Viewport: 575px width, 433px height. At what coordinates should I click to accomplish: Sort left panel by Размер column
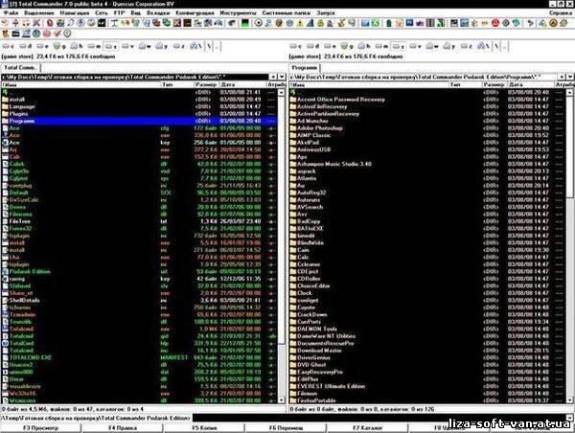click(x=206, y=84)
